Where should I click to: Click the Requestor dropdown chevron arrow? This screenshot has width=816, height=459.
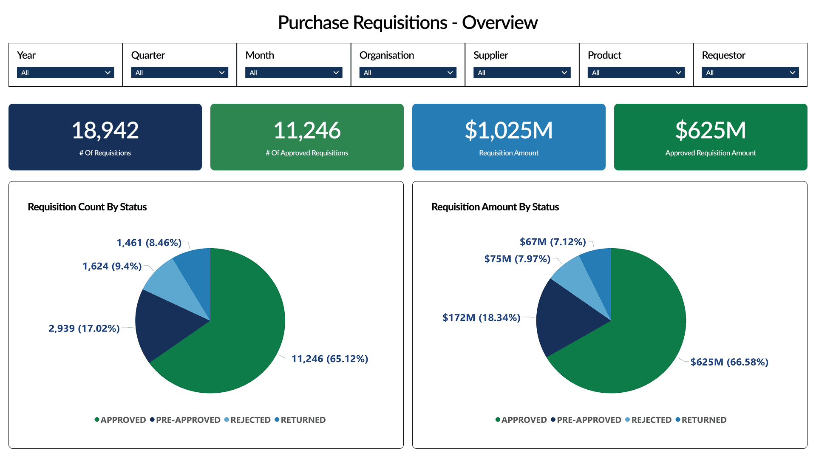click(x=792, y=73)
